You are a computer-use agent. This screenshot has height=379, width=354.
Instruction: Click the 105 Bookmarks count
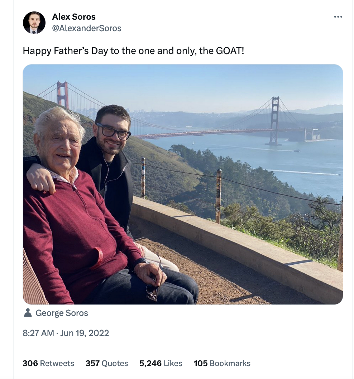222,363
